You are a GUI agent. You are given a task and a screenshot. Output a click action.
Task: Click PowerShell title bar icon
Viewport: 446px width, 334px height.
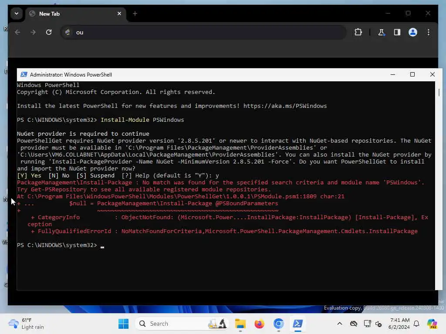coord(24,75)
